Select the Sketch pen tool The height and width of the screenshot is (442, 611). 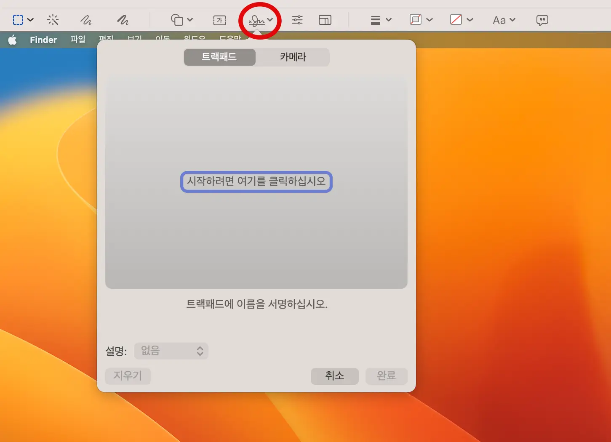coord(86,20)
